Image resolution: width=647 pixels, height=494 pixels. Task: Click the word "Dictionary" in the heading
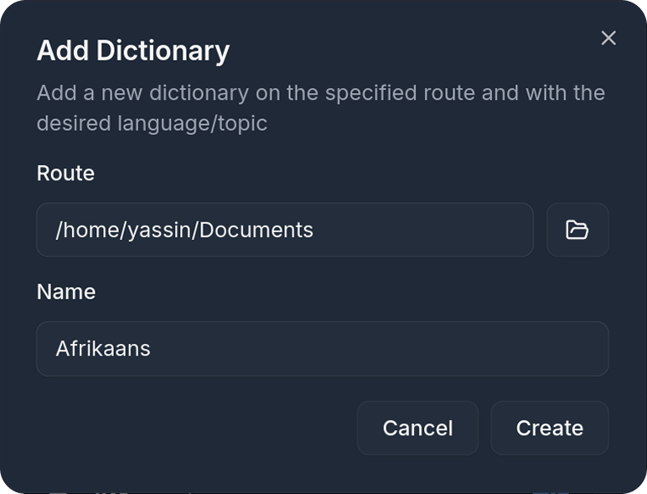point(163,50)
